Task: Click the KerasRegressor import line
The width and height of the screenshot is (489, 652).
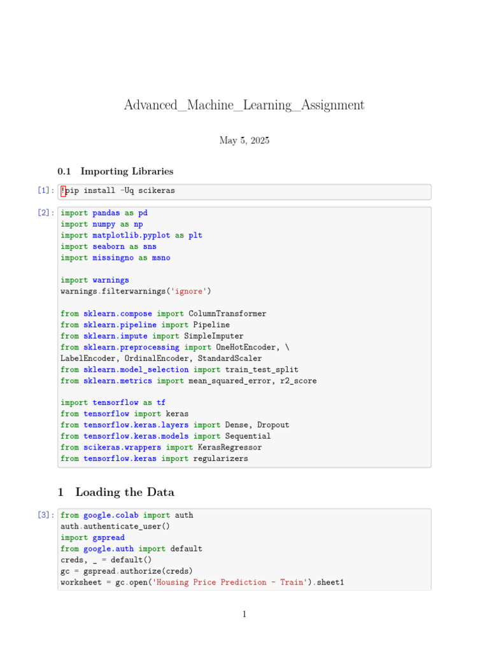Action: point(161,448)
